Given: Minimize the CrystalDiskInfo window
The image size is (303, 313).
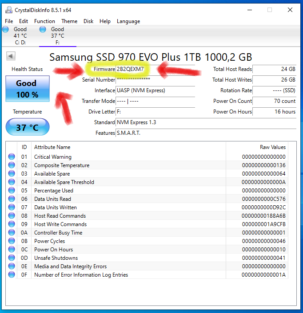Looking at the screenshot, I should pos(250,10).
